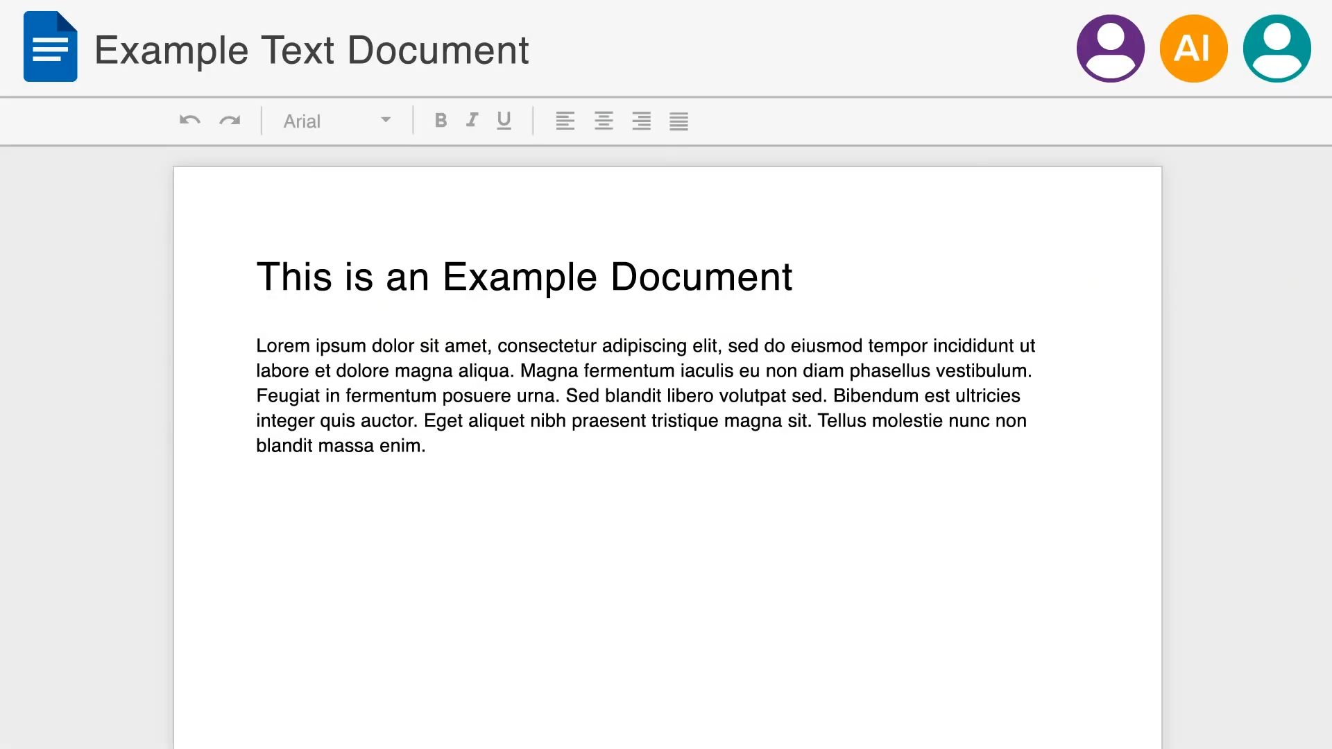This screenshot has height=749, width=1332.
Task: Justify the text alignment
Action: (679, 121)
